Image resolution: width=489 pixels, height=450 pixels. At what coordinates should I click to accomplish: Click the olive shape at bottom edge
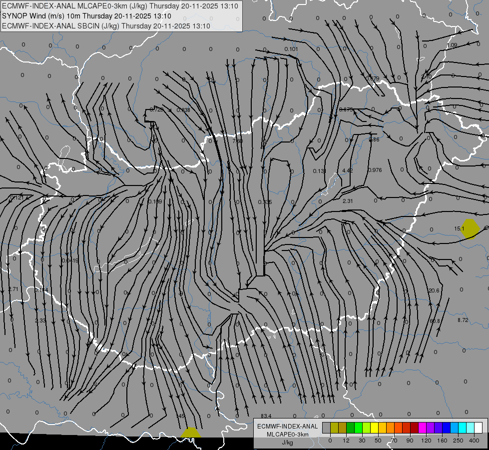[x=191, y=432]
